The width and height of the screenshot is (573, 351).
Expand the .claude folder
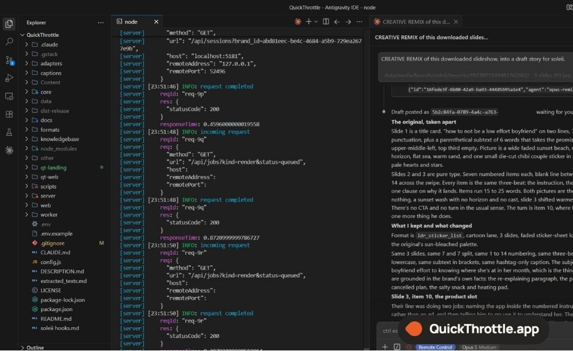coord(27,44)
